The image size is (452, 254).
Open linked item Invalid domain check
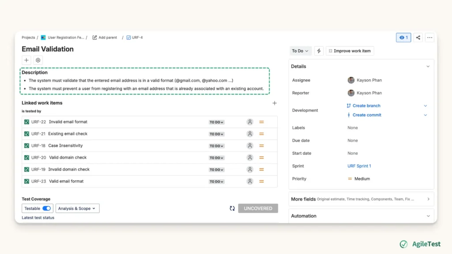click(69, 169)
